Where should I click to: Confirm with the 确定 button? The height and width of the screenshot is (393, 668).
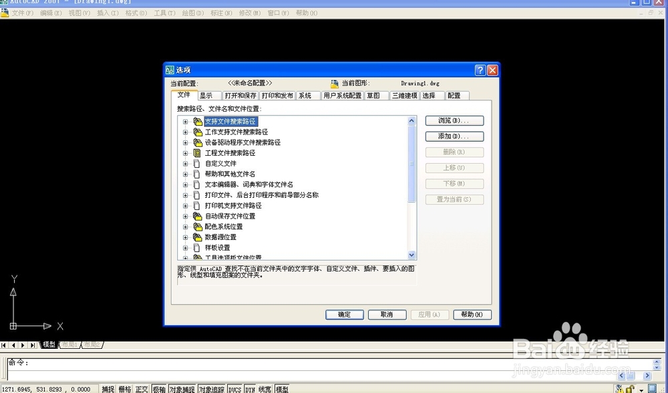coord(345,315)
